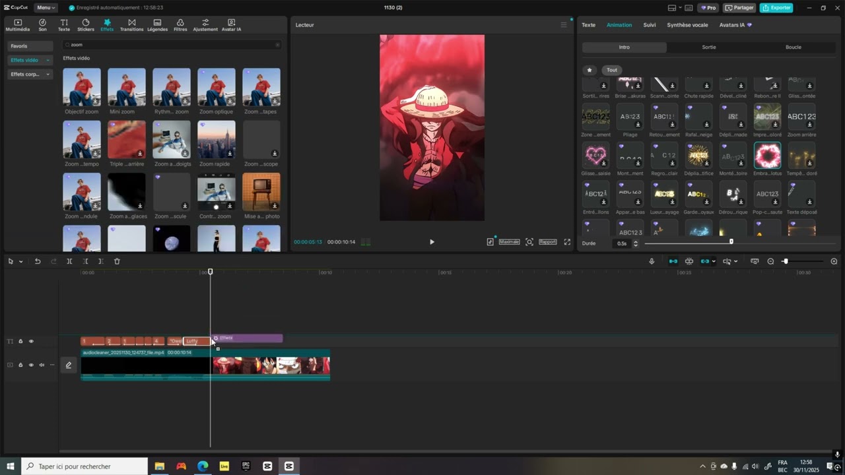The height and width of the screenshot is (475, 845).
Task: Open the Son audio panel
Action: [42, 25]
